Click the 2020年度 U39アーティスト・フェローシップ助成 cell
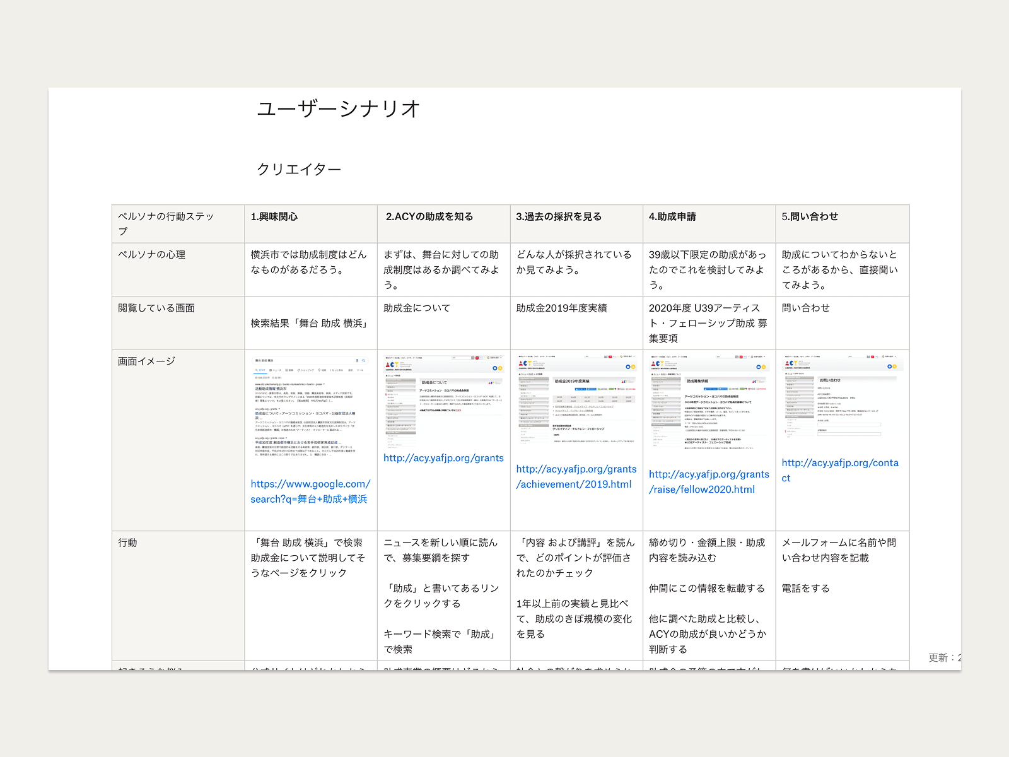Viewport: 1009px width, 757px height. [709, 323]
